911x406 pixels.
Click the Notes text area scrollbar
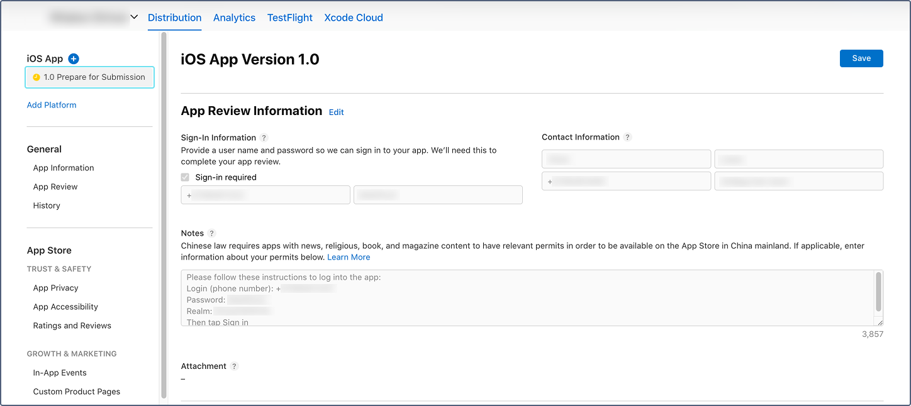878,292
